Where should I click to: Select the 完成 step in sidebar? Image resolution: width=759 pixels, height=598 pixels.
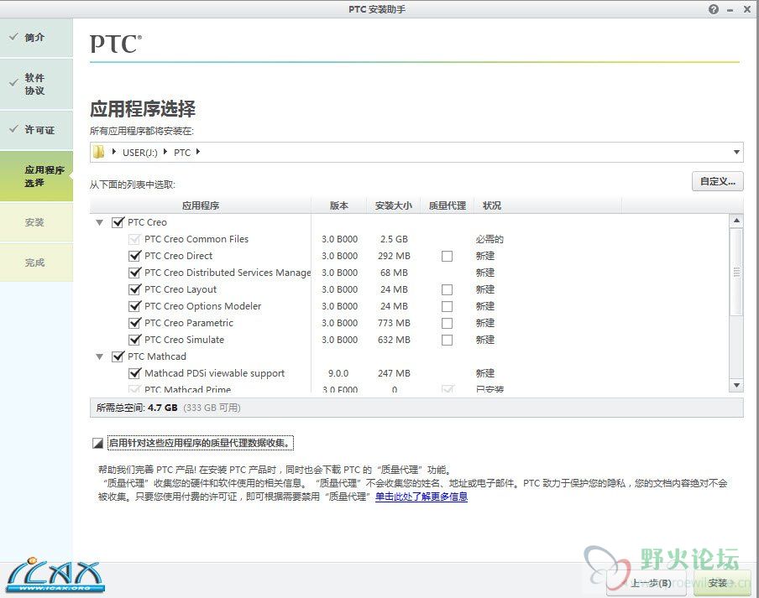coord(36,263)
